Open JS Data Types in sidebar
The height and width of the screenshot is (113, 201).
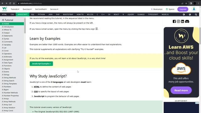point(7,63)
